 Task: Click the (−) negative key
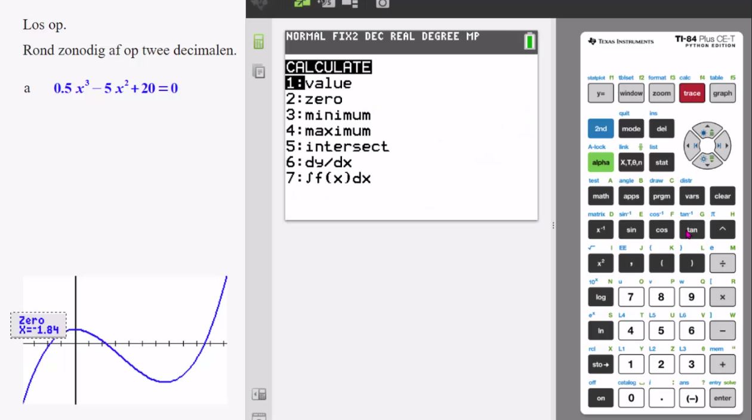(692, 398)
